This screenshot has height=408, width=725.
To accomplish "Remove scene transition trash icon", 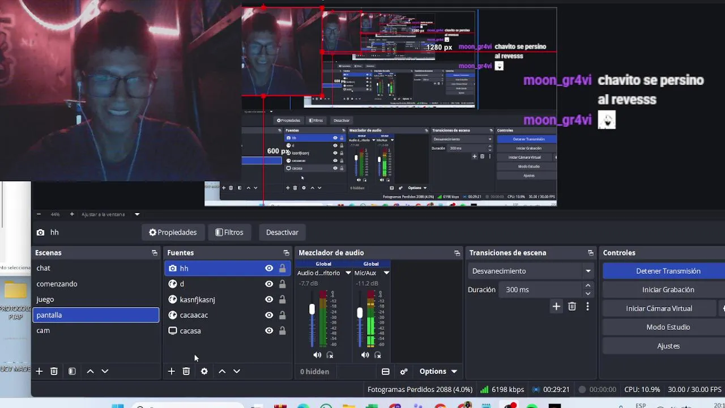I will pos(572,307).
